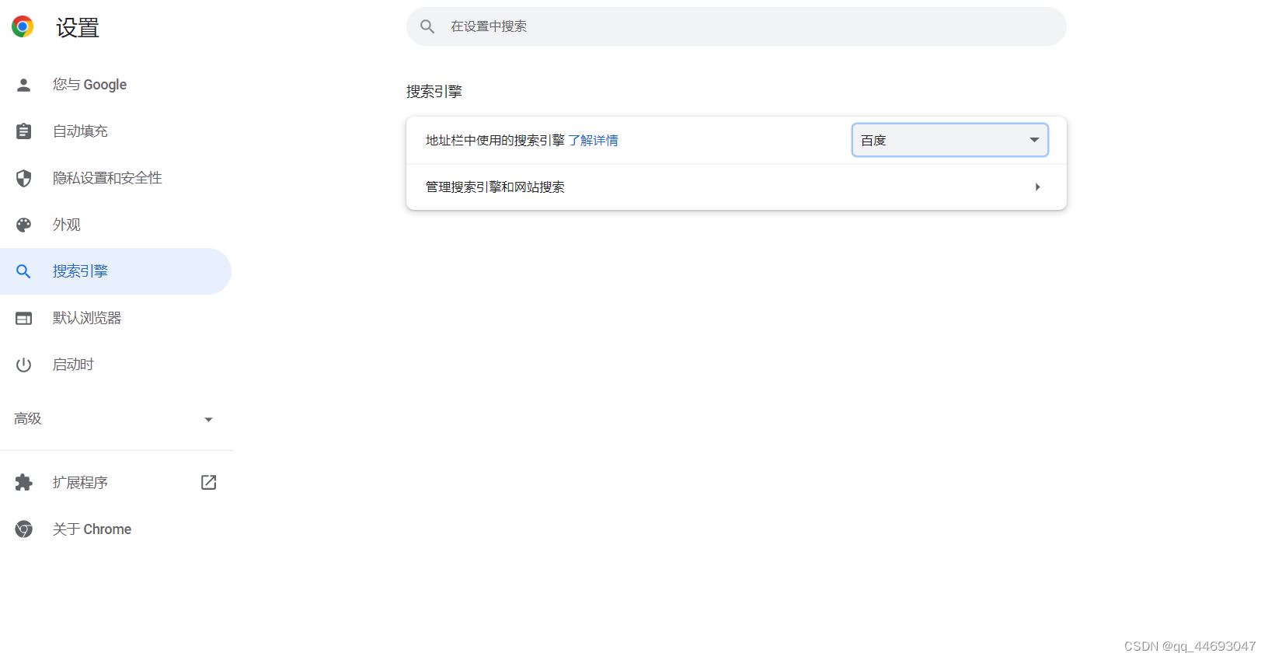The width and height of the screenshot is (1268, 660).
Task: Open 隐私设置和安全性 section
Action: pyautogui.click(x=107, y=178)
